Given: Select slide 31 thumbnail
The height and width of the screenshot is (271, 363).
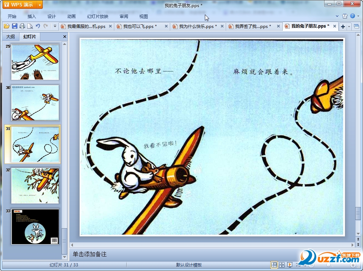Looking at the screenshot, I should point(35,144).
